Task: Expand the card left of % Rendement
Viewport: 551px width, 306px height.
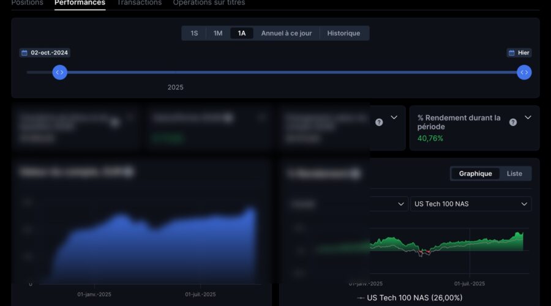Action: point(394,118)
